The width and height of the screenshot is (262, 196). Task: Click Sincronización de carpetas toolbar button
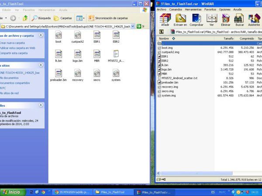[x=108, y=18]
